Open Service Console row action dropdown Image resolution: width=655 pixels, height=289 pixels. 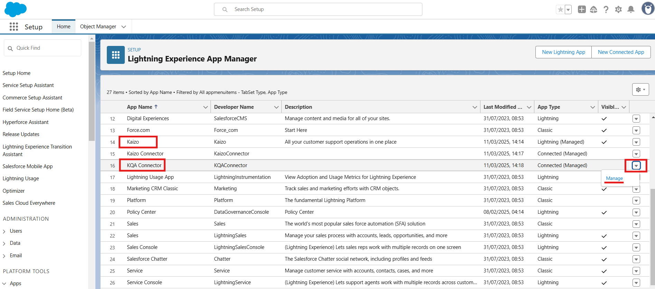pos(636,282)
